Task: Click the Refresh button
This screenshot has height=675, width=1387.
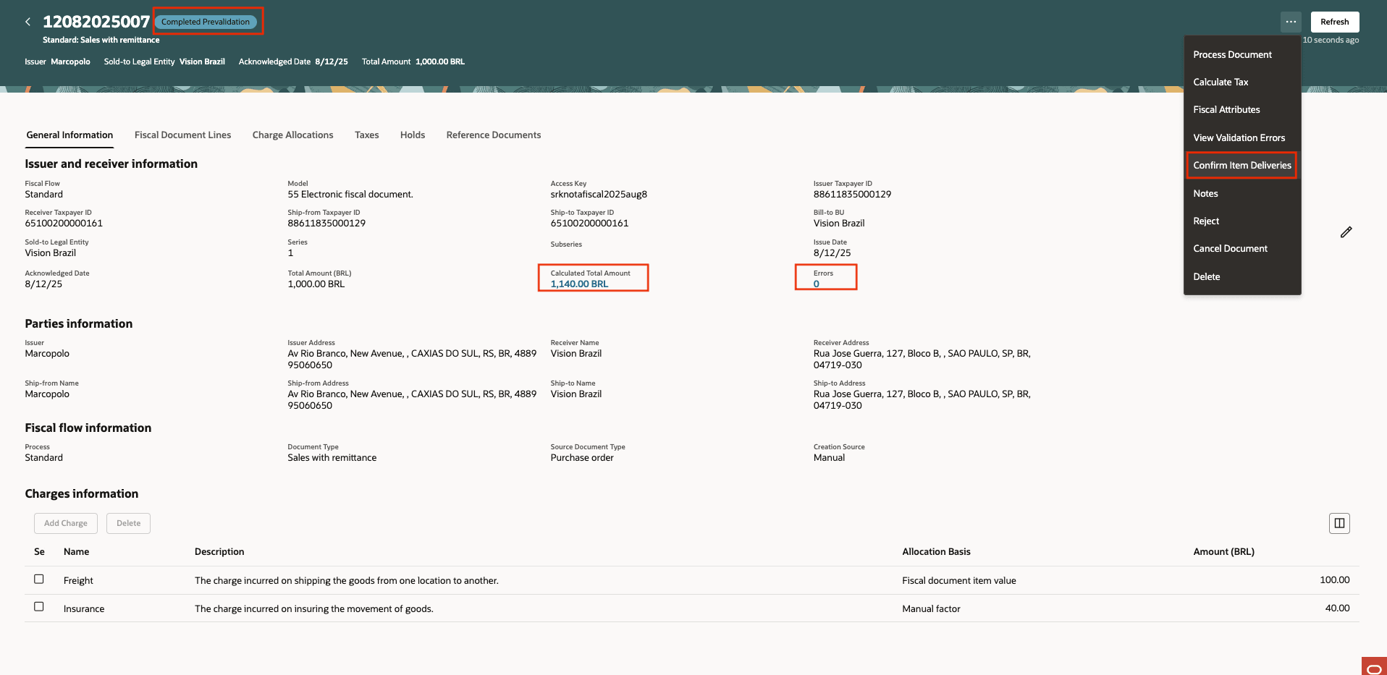Action: tap(1334, 22)
